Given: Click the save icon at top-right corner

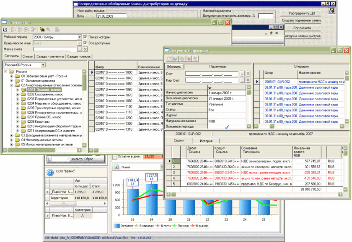Looking at the screenshot, I should coord(331,10).
